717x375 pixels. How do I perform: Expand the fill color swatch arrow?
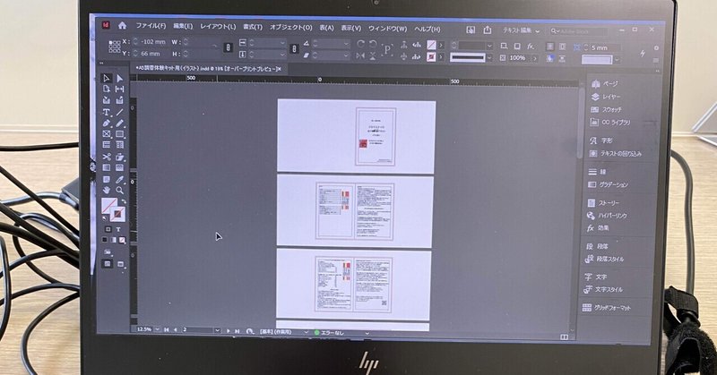441,46
